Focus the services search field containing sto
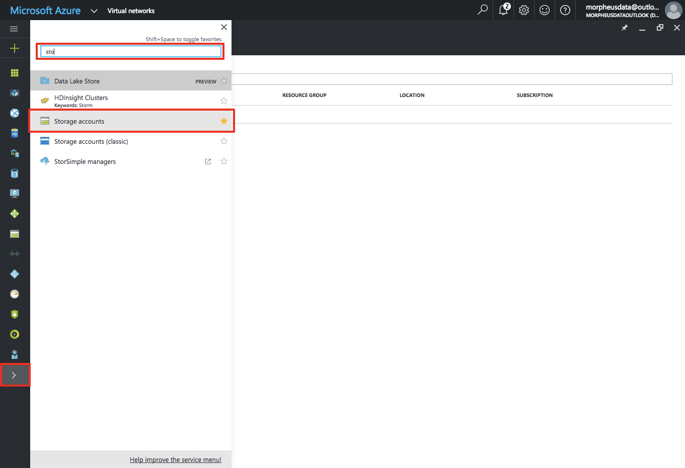 coord(131,51)
